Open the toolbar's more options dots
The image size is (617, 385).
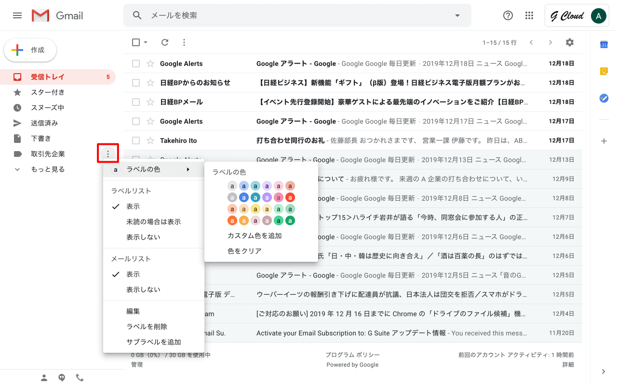coord(184,42)
